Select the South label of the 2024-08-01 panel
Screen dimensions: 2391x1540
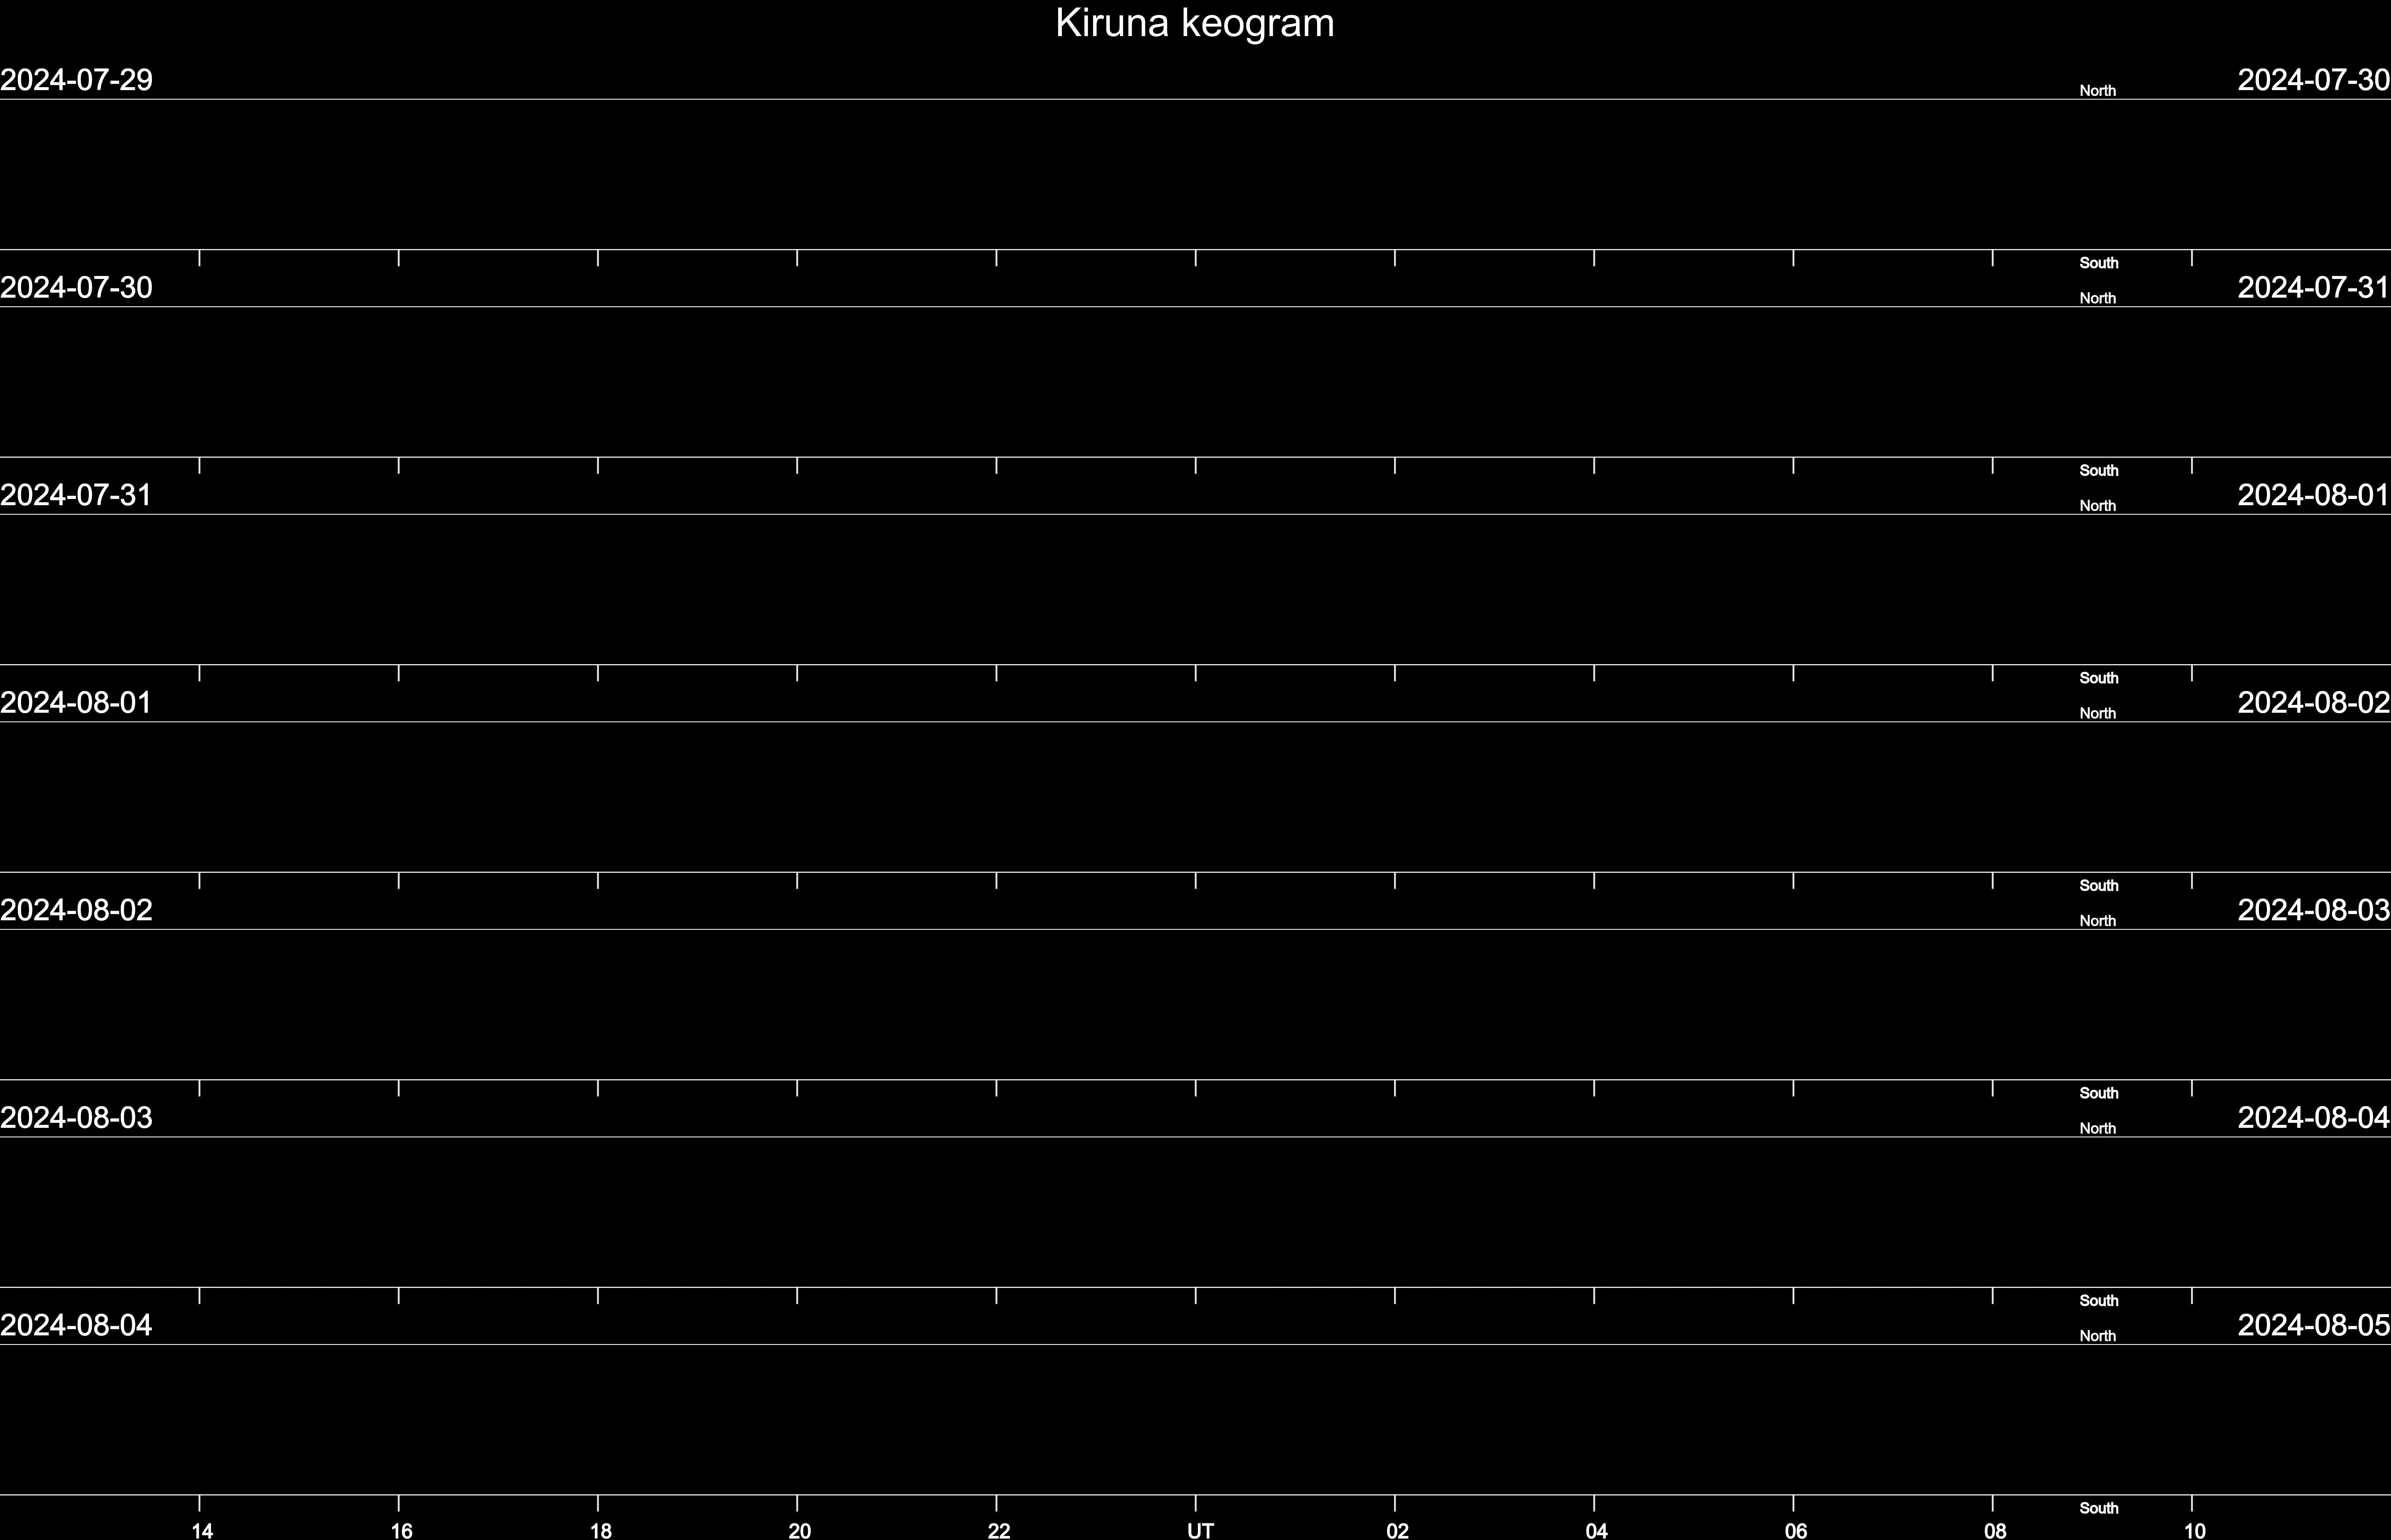point(2099,886)
